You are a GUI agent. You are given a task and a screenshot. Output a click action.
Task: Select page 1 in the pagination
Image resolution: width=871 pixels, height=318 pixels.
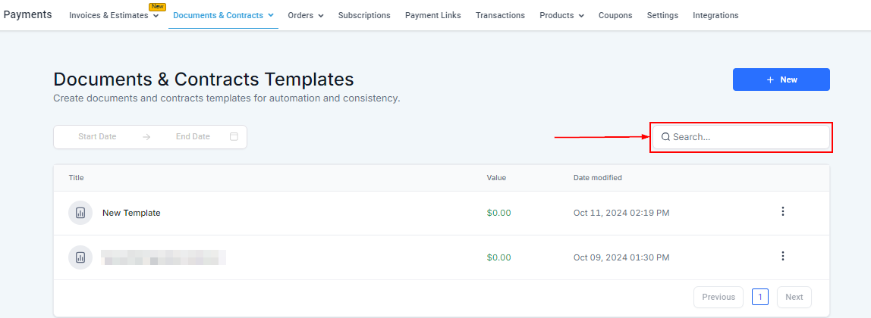coord(760,297)
